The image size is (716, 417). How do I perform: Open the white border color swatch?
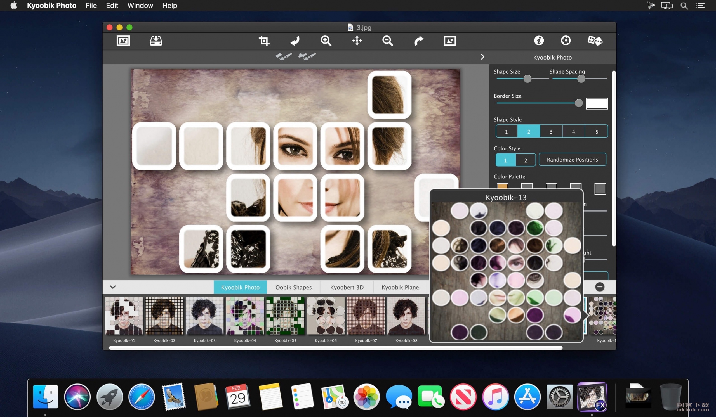tap(597, 104)
